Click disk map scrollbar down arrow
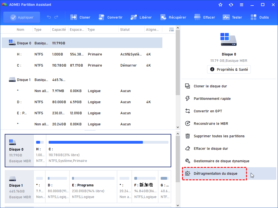Screen dimensions: 278x208 pos(178,205)
